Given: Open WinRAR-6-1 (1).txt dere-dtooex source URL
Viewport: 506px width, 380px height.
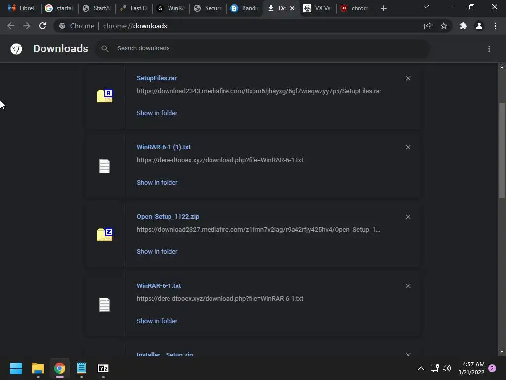Looking at the screenshot, I should point(220,160).
